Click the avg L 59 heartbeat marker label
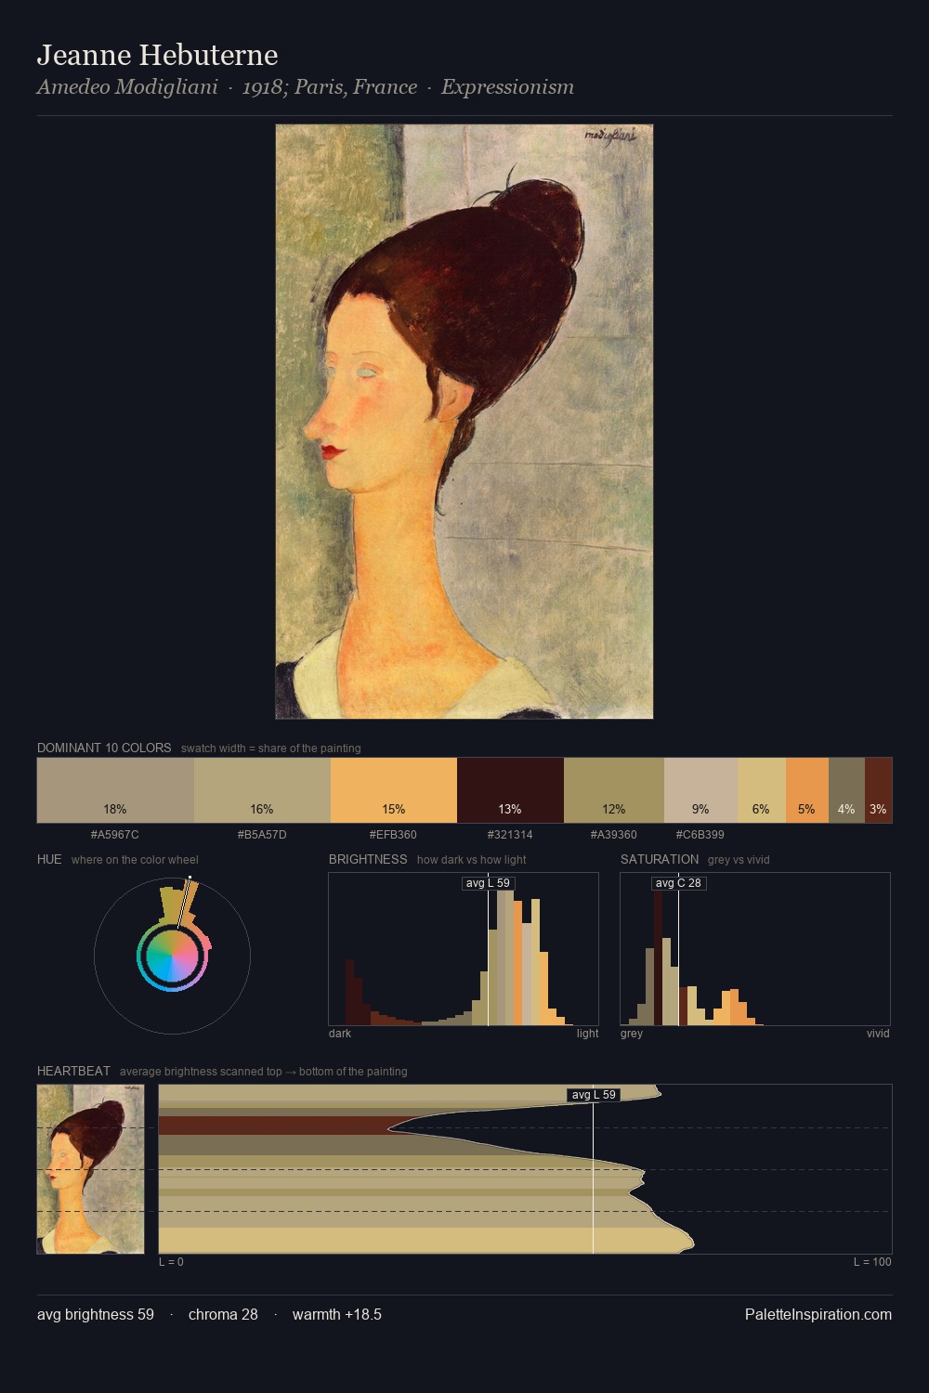Viewport: 929px width, 1393px height. pyautogui.click(x=594, y=1095)
